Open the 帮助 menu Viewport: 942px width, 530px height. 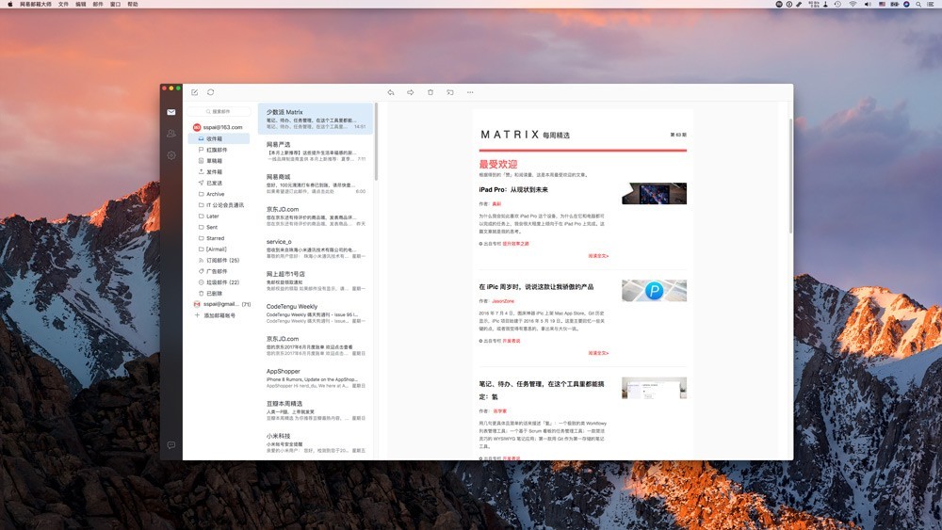point(133,4)
